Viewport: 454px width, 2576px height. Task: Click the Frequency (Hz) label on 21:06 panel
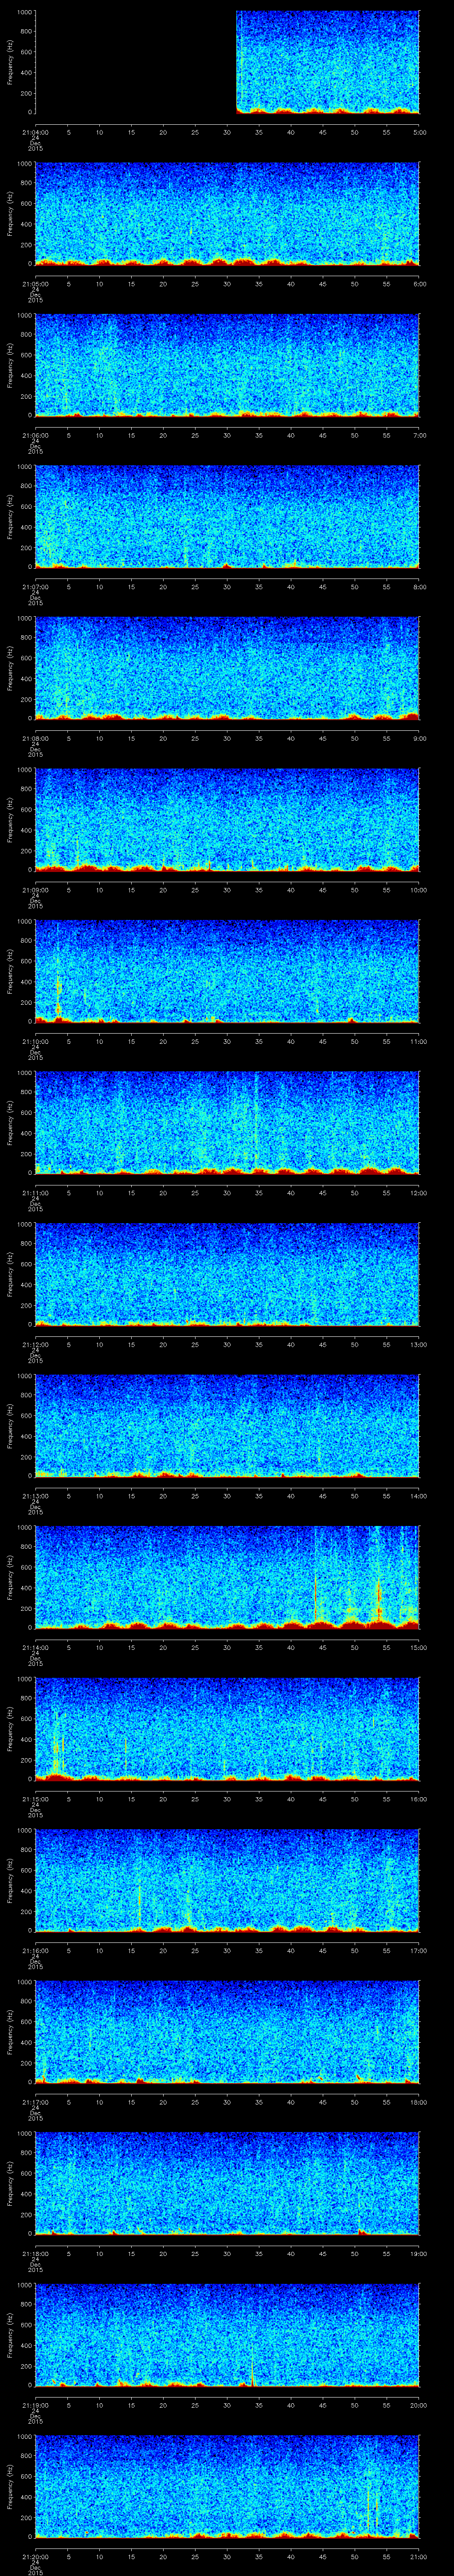click(x=10, y=365)
